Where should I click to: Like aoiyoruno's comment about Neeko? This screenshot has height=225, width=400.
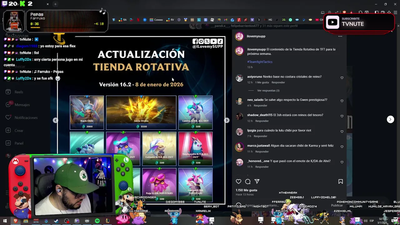(x=342, y=78)
